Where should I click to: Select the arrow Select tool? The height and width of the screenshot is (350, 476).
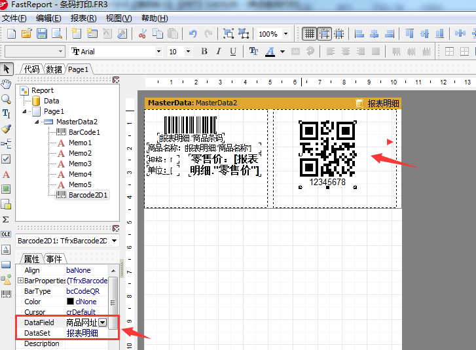point(7,69)
